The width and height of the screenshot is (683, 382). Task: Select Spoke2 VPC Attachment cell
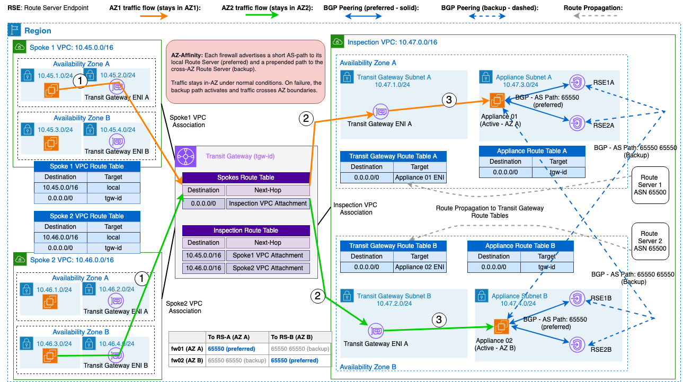click(x=268, y=268)
